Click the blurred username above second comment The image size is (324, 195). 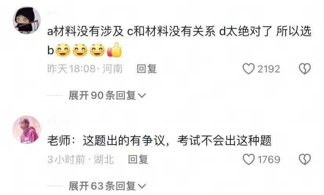click(x=63, y=122)
